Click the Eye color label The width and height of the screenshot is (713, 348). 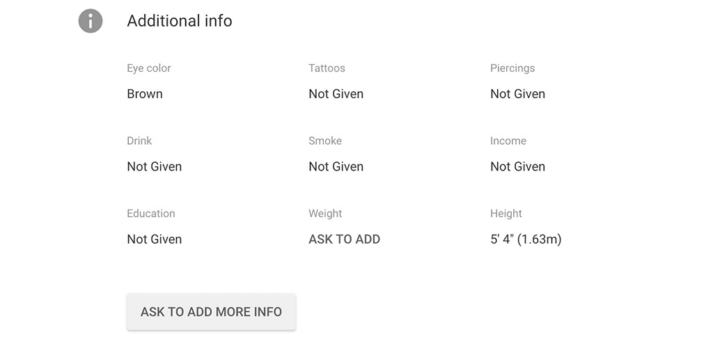pos(149,68)
